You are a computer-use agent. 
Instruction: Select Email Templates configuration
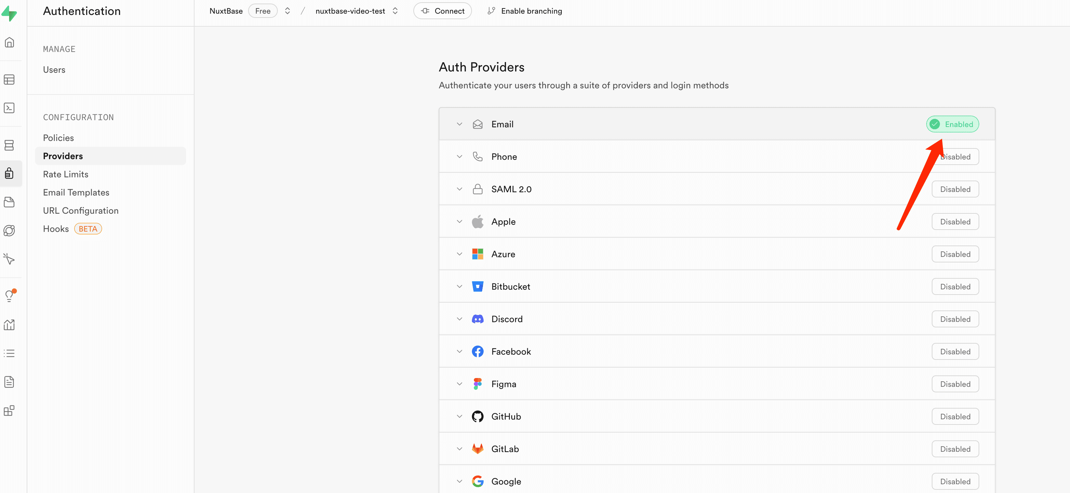click(x=76, y=192)
